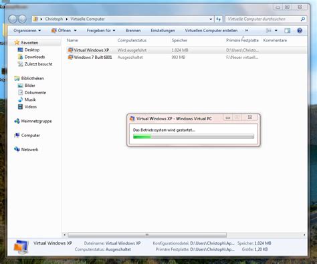
Task: Sort by Kommentare column header
Action: tap(275, 40)
